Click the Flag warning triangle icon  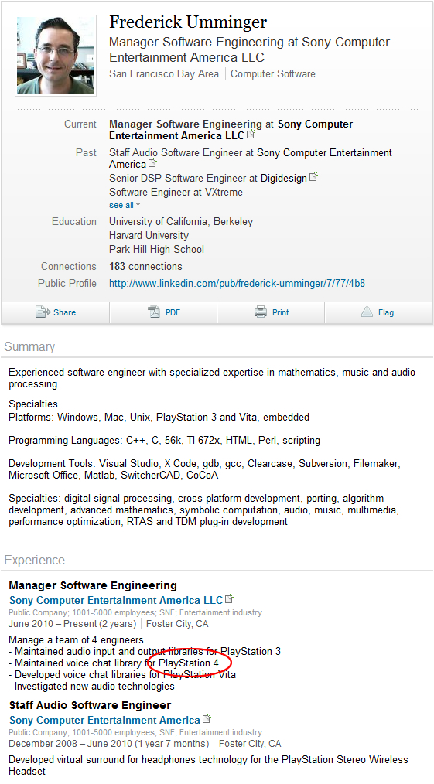coord(367,312)
